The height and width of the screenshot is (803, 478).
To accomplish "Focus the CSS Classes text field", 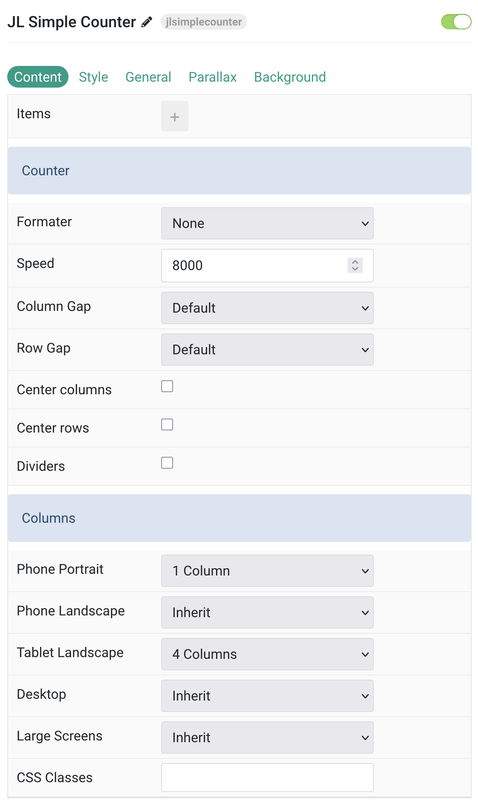I will click(x=267, y=777).
